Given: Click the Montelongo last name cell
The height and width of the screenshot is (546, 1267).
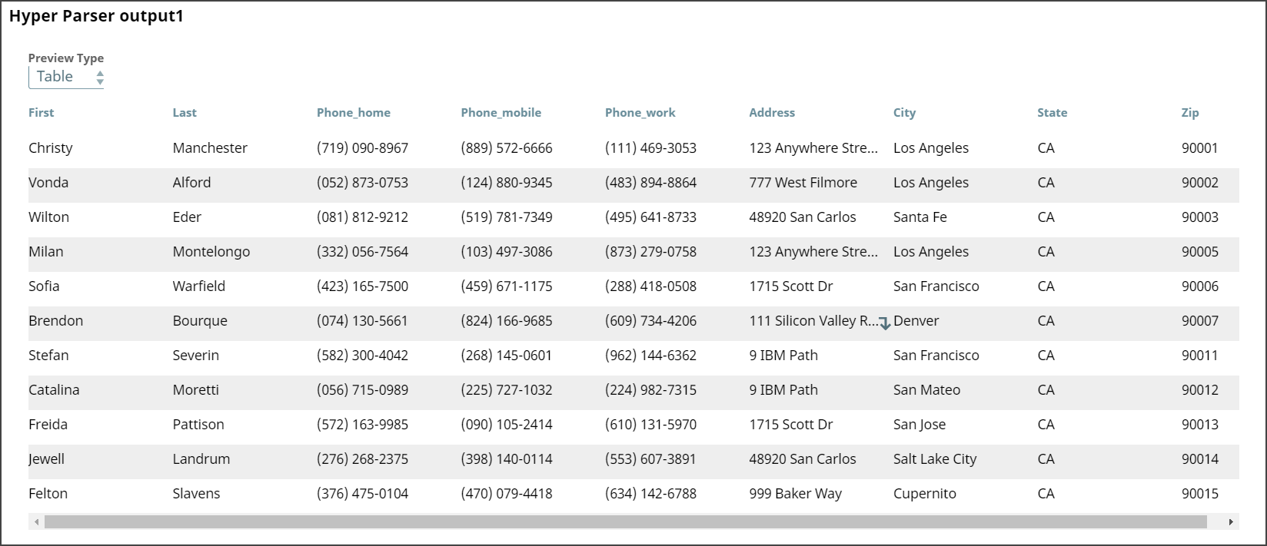Looking at the screenshot, I should pyautogui.click(x=211, y=252).
